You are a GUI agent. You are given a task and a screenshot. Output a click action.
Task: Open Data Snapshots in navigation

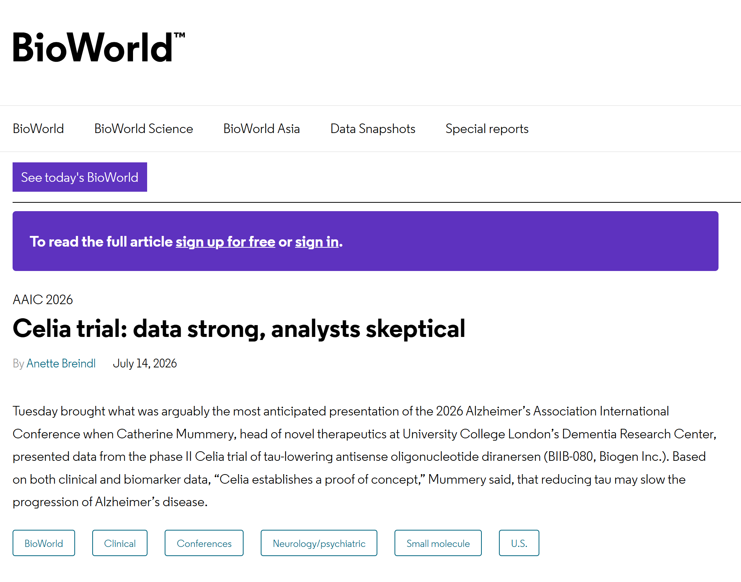pyautogui.click(x=373, y=129)
